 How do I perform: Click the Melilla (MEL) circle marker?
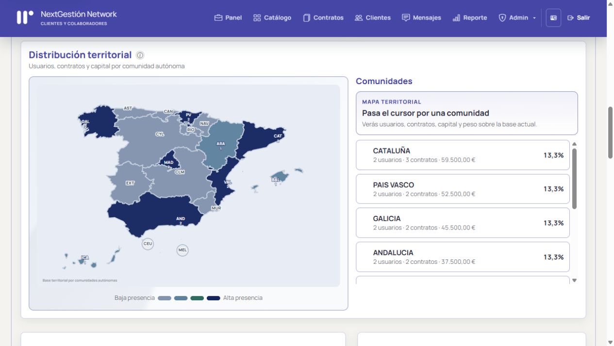click(x=183, y=250)
